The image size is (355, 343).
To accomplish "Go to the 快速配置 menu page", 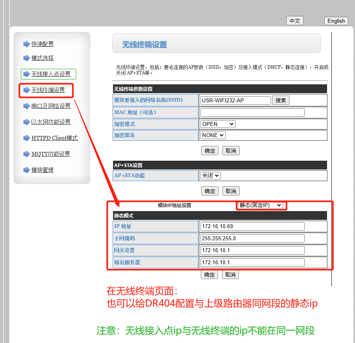I will (x=42, y=44).
